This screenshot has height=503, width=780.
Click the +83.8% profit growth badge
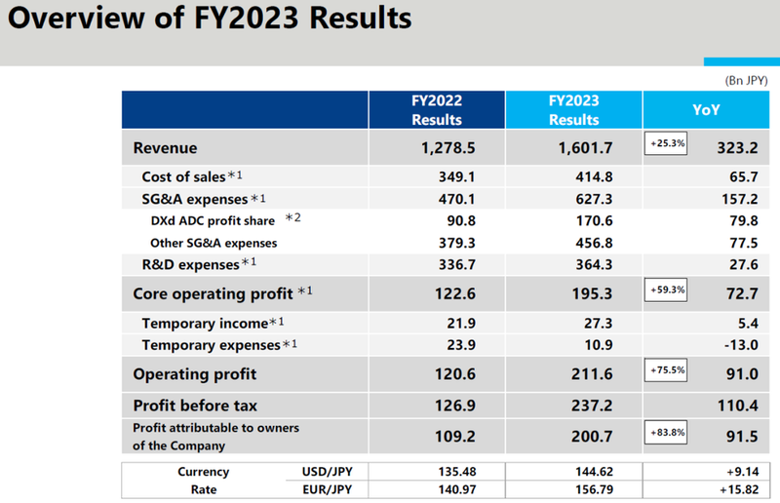click(668, 430)
